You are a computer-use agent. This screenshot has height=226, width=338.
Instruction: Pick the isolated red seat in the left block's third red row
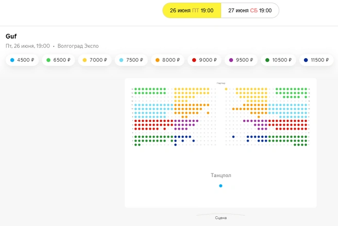[164, 129]
